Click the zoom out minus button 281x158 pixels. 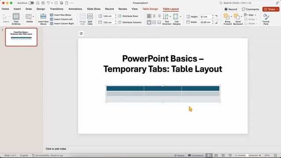[x=236, y=155]
